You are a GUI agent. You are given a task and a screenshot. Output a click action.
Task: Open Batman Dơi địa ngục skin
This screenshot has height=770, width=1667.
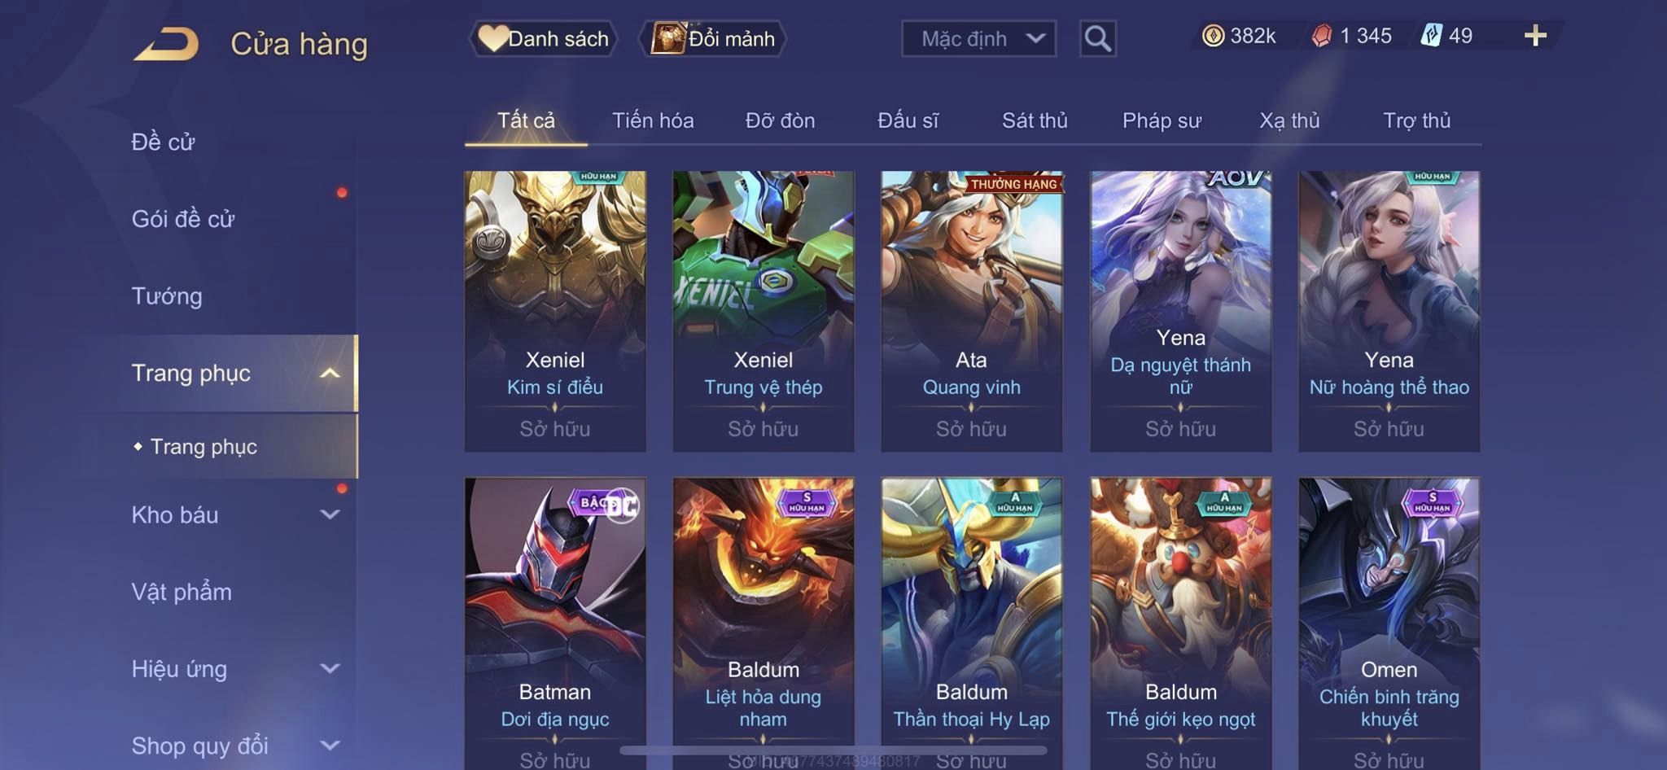click(555, 623)
